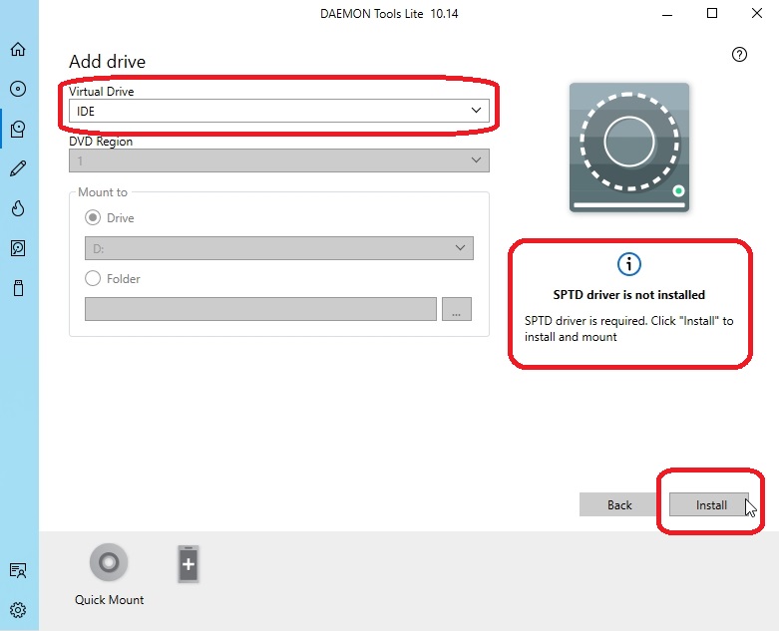Click the Virtual Drive label

point(102,92)
